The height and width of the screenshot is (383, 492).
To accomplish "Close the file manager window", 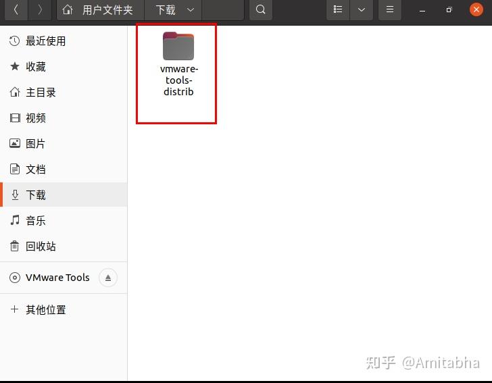I will click(x=476, y=9).
